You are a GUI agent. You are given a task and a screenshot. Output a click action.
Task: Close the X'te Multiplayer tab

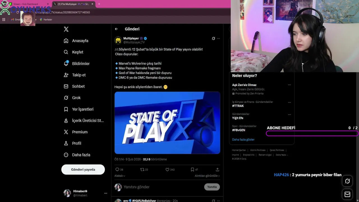(92, 4)
